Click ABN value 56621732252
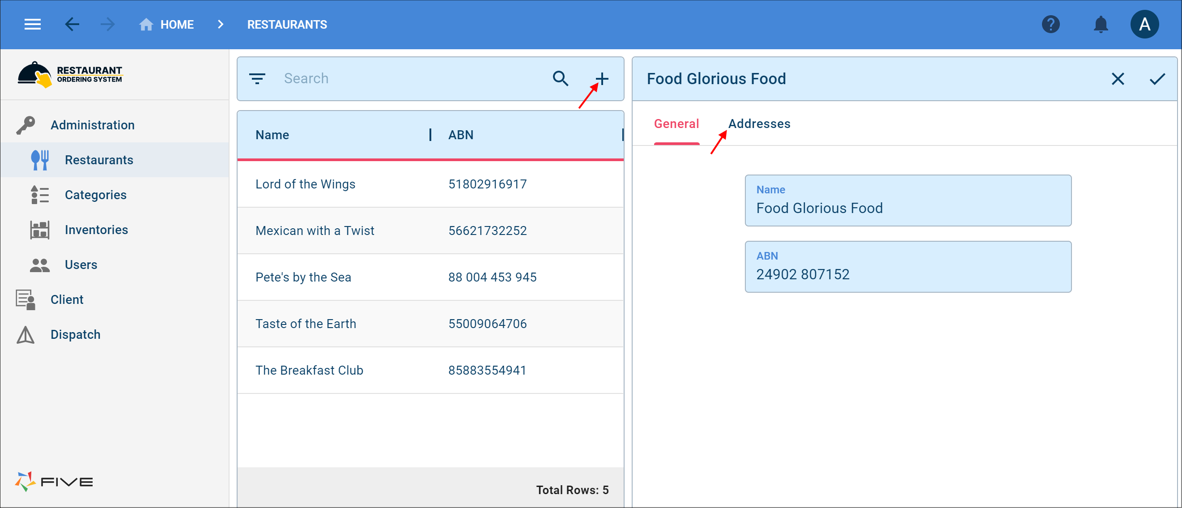 click(x=487, y=231)
